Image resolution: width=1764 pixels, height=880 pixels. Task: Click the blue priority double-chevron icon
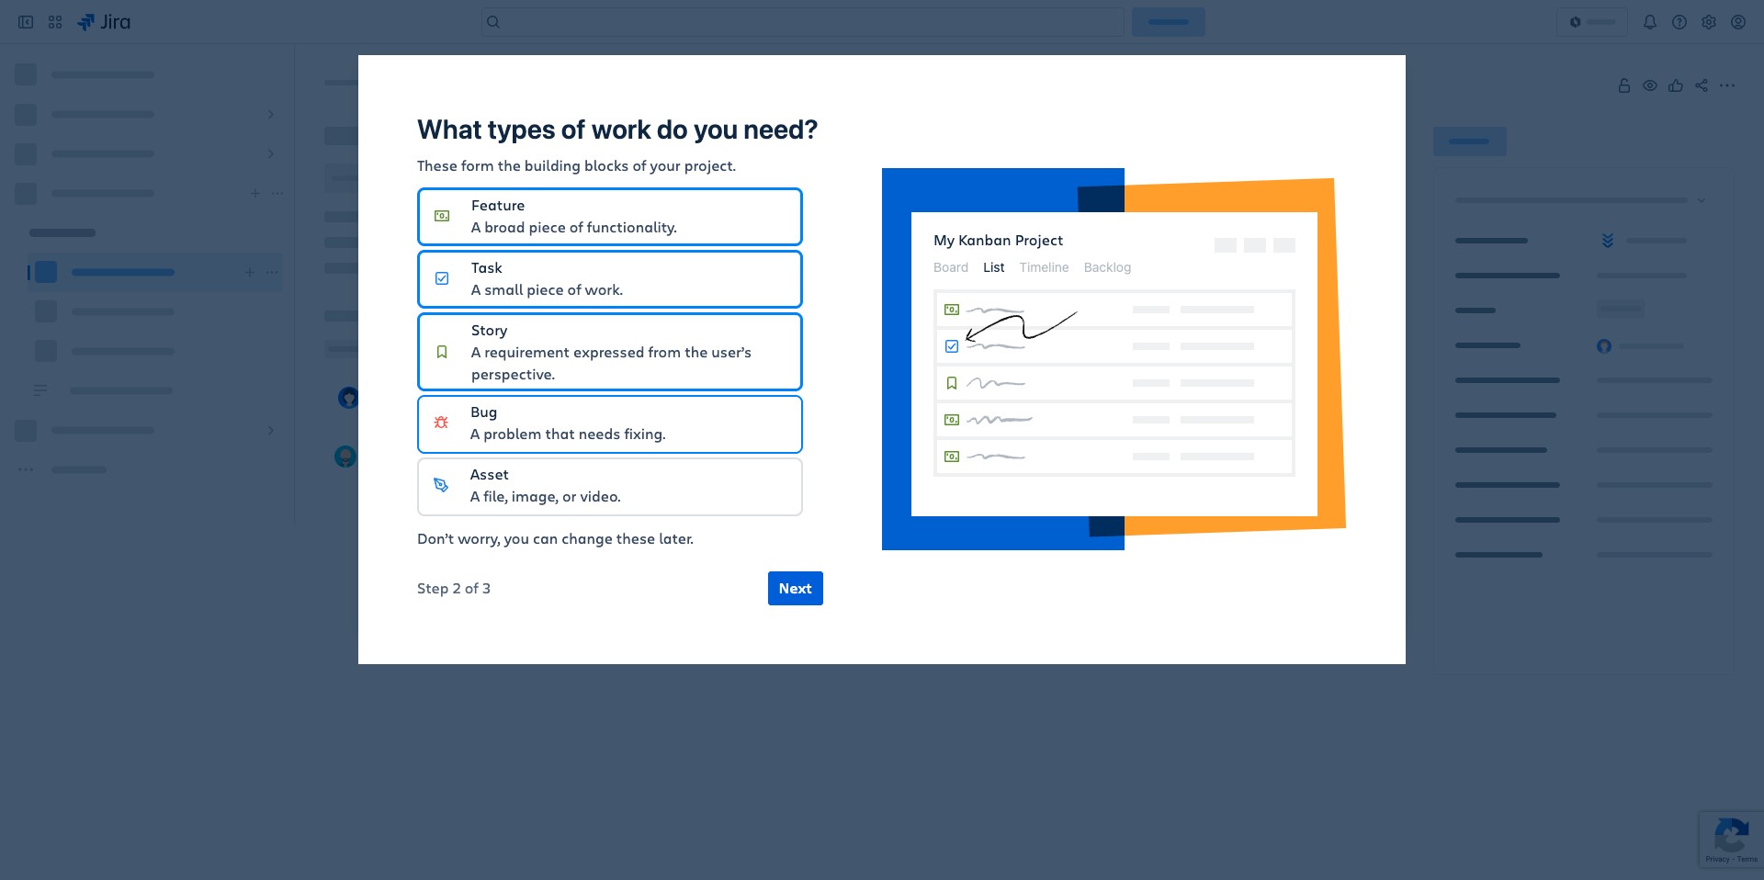[x=1608, y=241]
